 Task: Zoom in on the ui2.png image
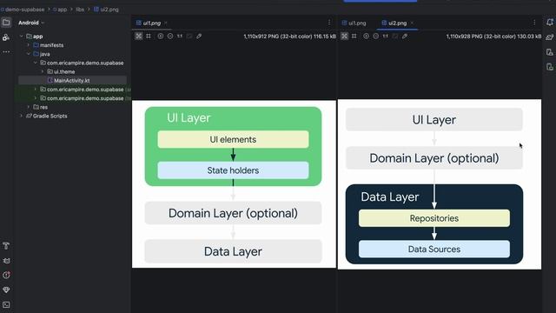pyautogui.click(x=366, y=37)
